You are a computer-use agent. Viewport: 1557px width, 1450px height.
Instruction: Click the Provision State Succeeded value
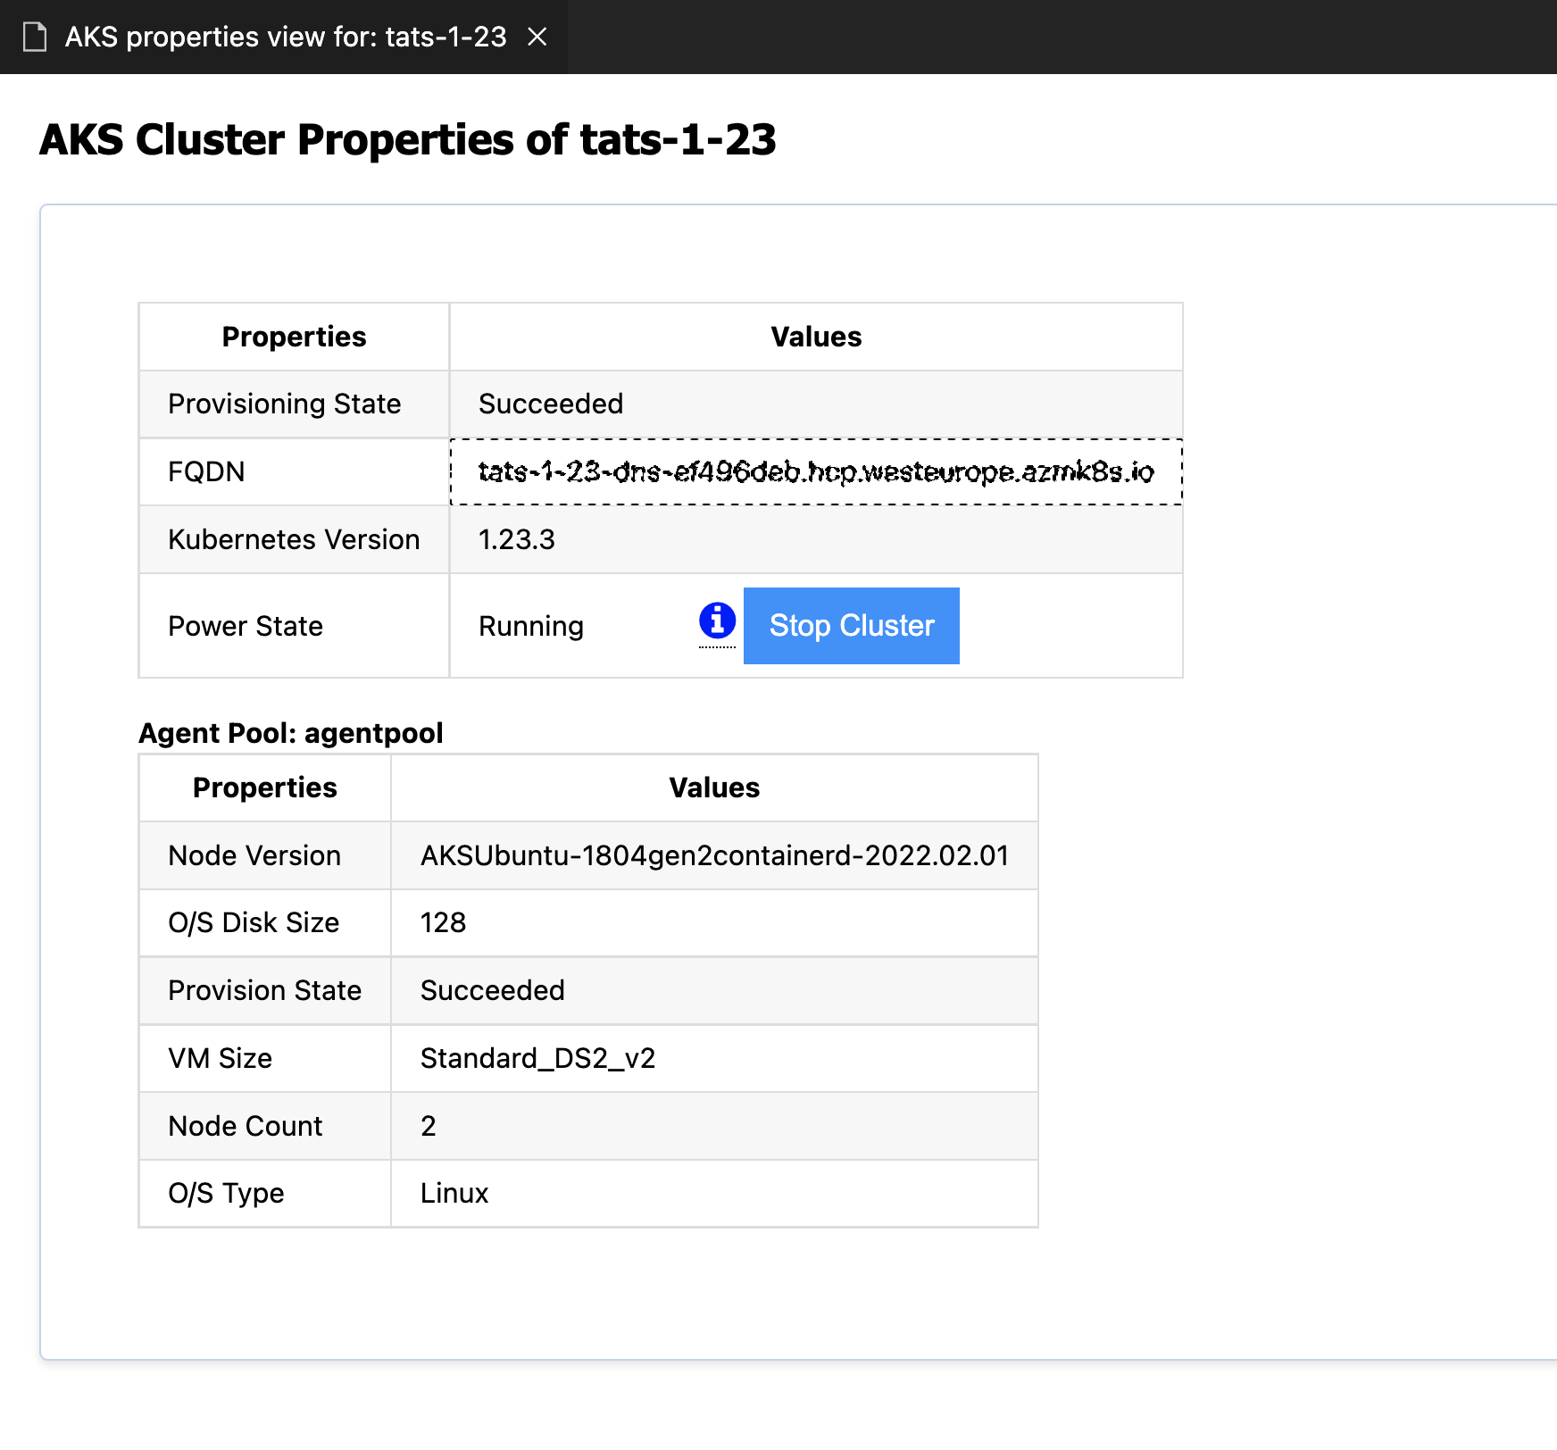492,990
